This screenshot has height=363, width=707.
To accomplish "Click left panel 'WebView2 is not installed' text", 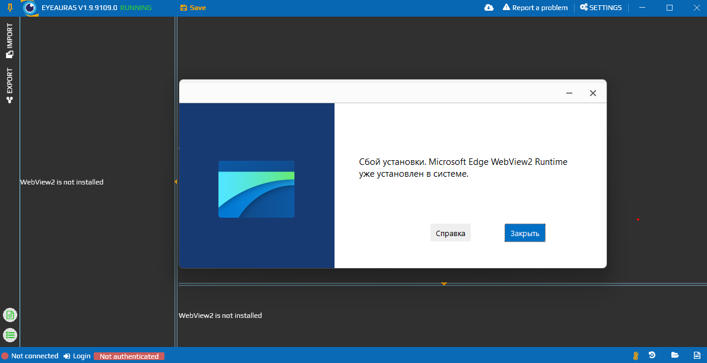I will (62, 182).
